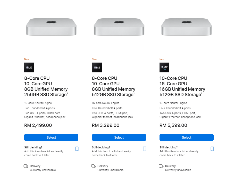Select the 256GB SSD Mac mini

tap(51, 137)
